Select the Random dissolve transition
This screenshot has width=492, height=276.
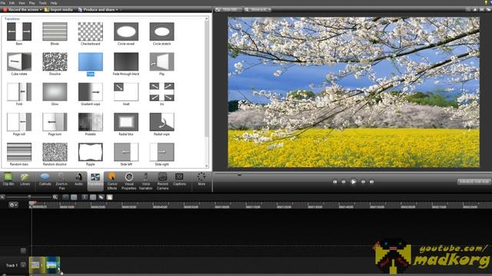55,152
